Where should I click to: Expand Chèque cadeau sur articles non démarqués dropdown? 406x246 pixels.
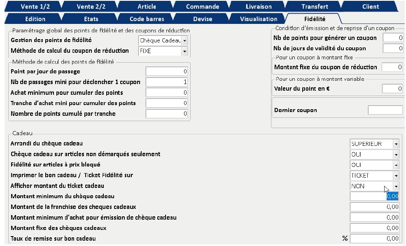coord(396,155)
